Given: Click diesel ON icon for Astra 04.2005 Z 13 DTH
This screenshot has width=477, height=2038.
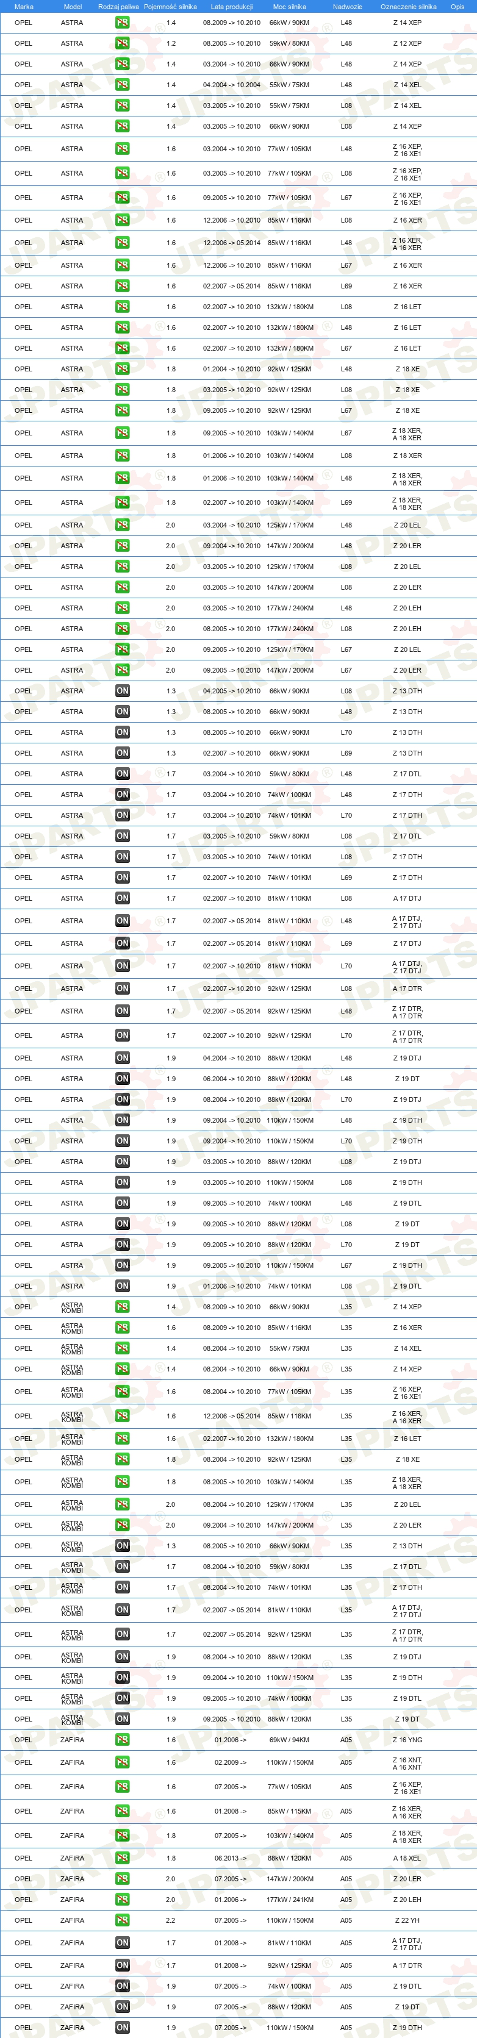Looking at the screenshot, I should [122, 692].
